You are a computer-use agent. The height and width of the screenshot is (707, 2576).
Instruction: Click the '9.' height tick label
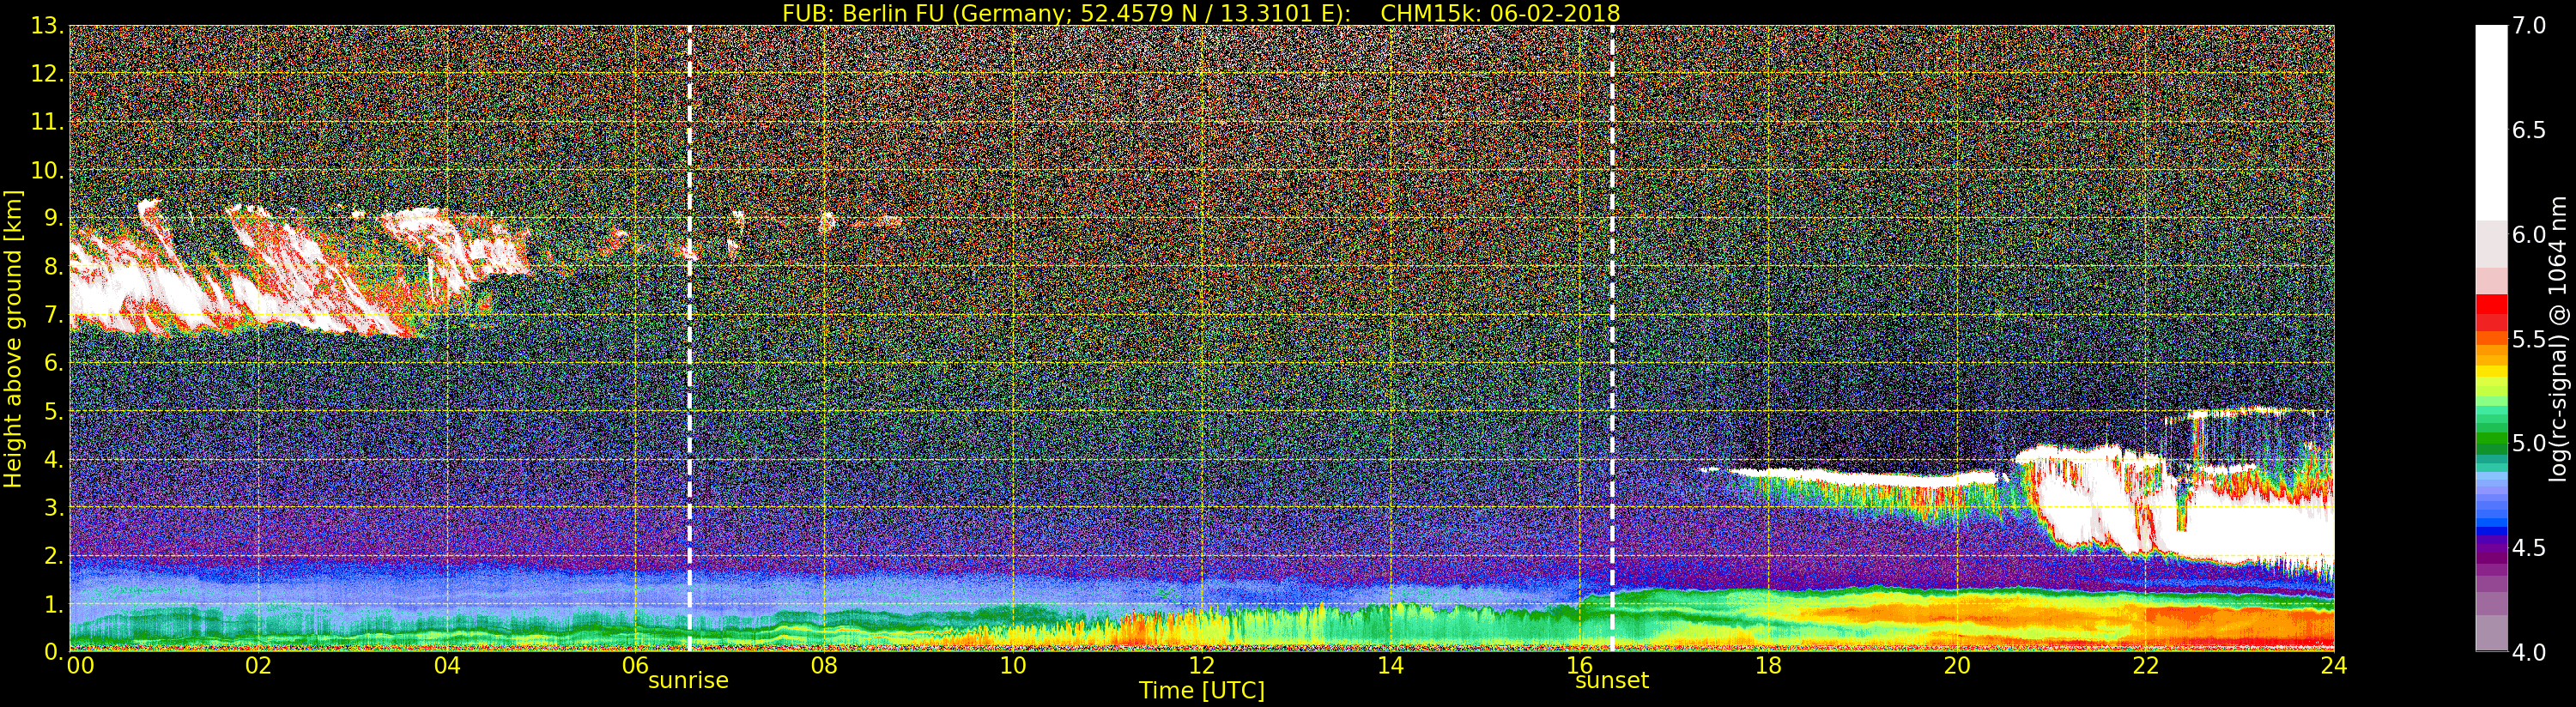click(x=53, y=218)
